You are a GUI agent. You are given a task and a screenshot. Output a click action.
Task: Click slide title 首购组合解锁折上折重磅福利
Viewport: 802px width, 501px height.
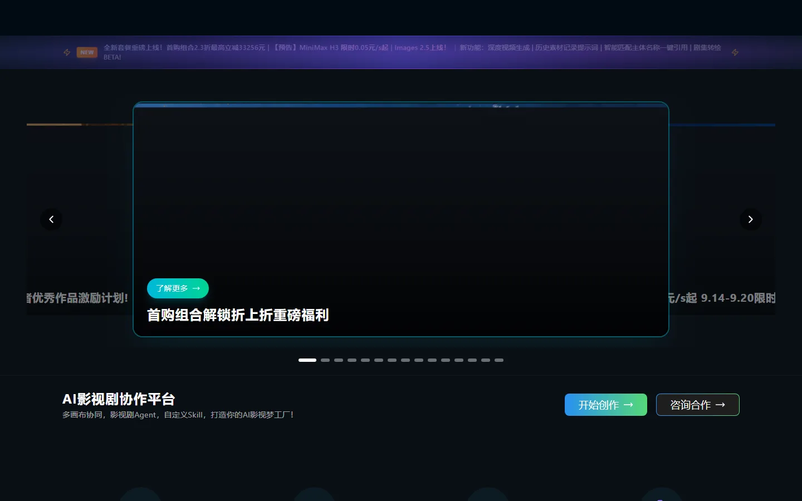(238, 315)
